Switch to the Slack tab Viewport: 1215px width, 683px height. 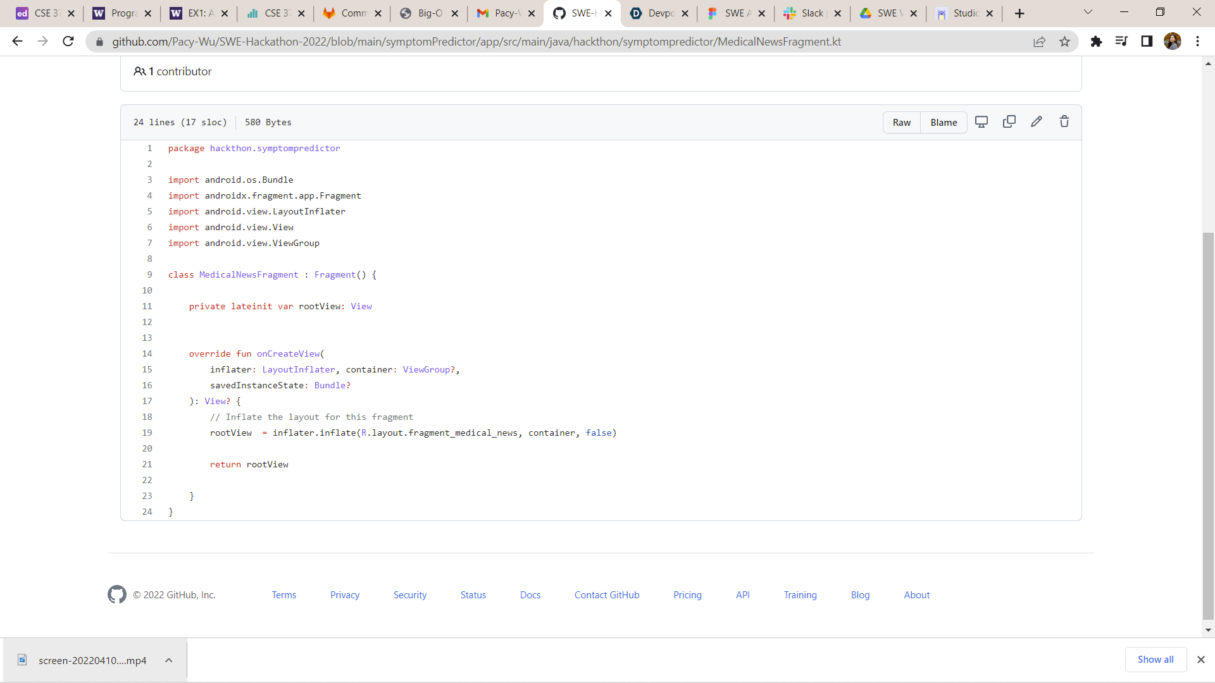point(811,13)
